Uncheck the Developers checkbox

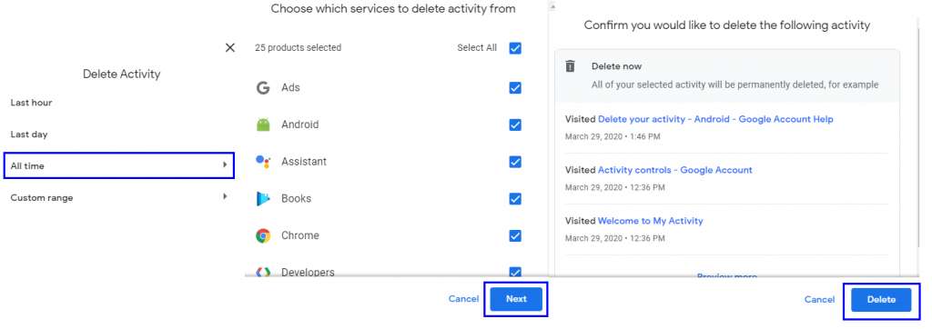click(515, 272)
